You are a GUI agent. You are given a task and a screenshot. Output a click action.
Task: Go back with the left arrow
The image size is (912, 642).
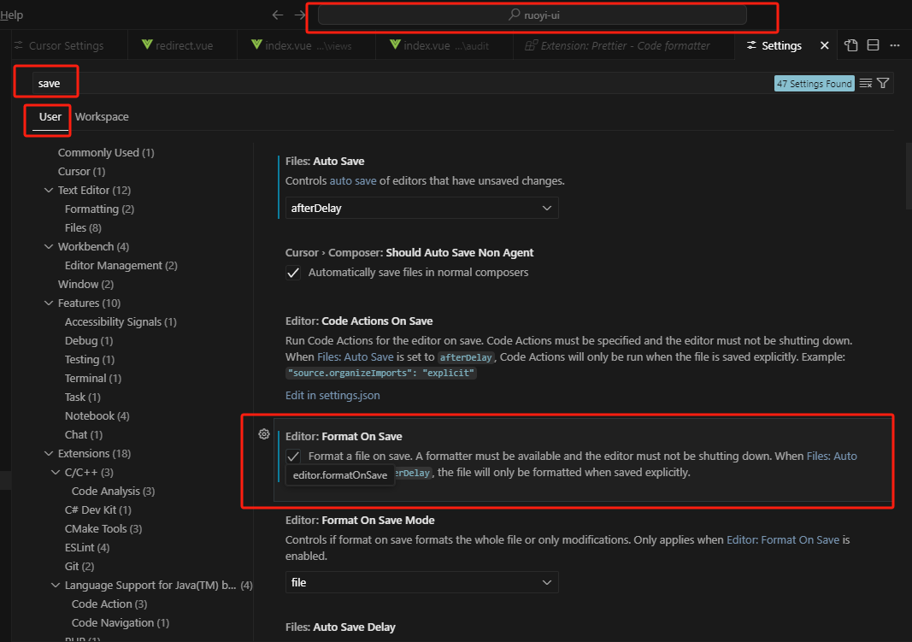(278, 15)
